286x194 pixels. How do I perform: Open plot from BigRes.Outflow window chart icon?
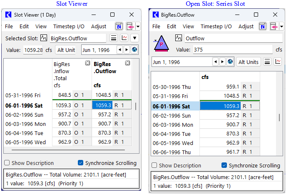pos(278,62)
